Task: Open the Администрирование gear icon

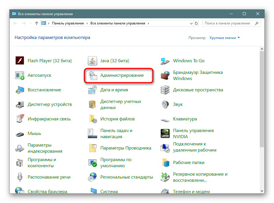Action: pyautogui.click(x=92, y=75)
